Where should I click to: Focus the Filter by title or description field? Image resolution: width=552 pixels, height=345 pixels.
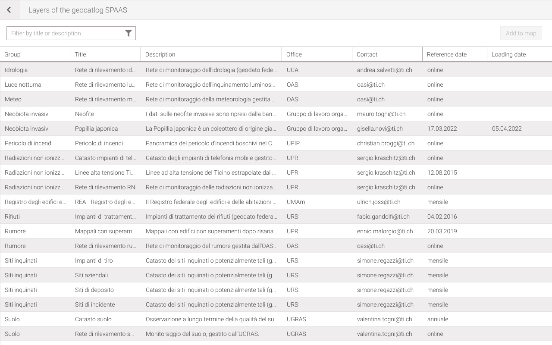(x=71, y=33)
